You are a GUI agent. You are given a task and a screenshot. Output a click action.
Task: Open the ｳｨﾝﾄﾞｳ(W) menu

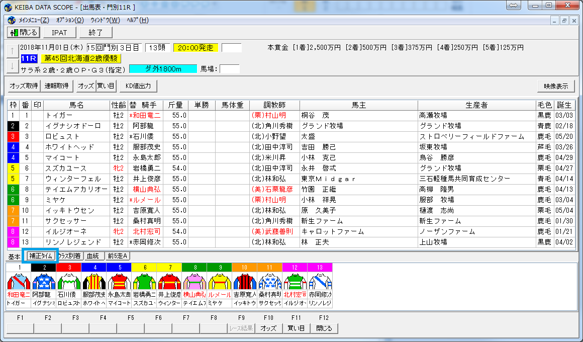click(x=105, y=20)
